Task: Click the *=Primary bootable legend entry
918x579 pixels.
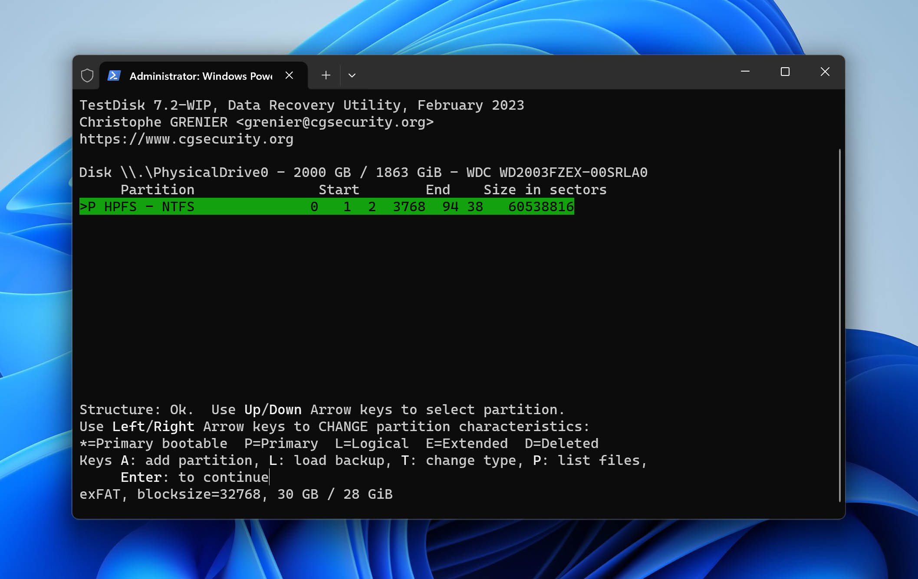Action: [153, 443]
